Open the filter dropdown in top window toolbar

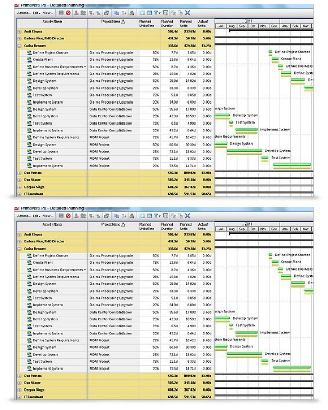pyautogui.click(x=157, y=13)
